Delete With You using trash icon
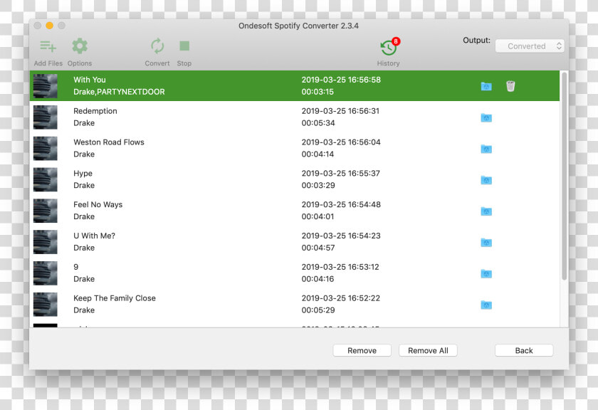 [510, 86]
